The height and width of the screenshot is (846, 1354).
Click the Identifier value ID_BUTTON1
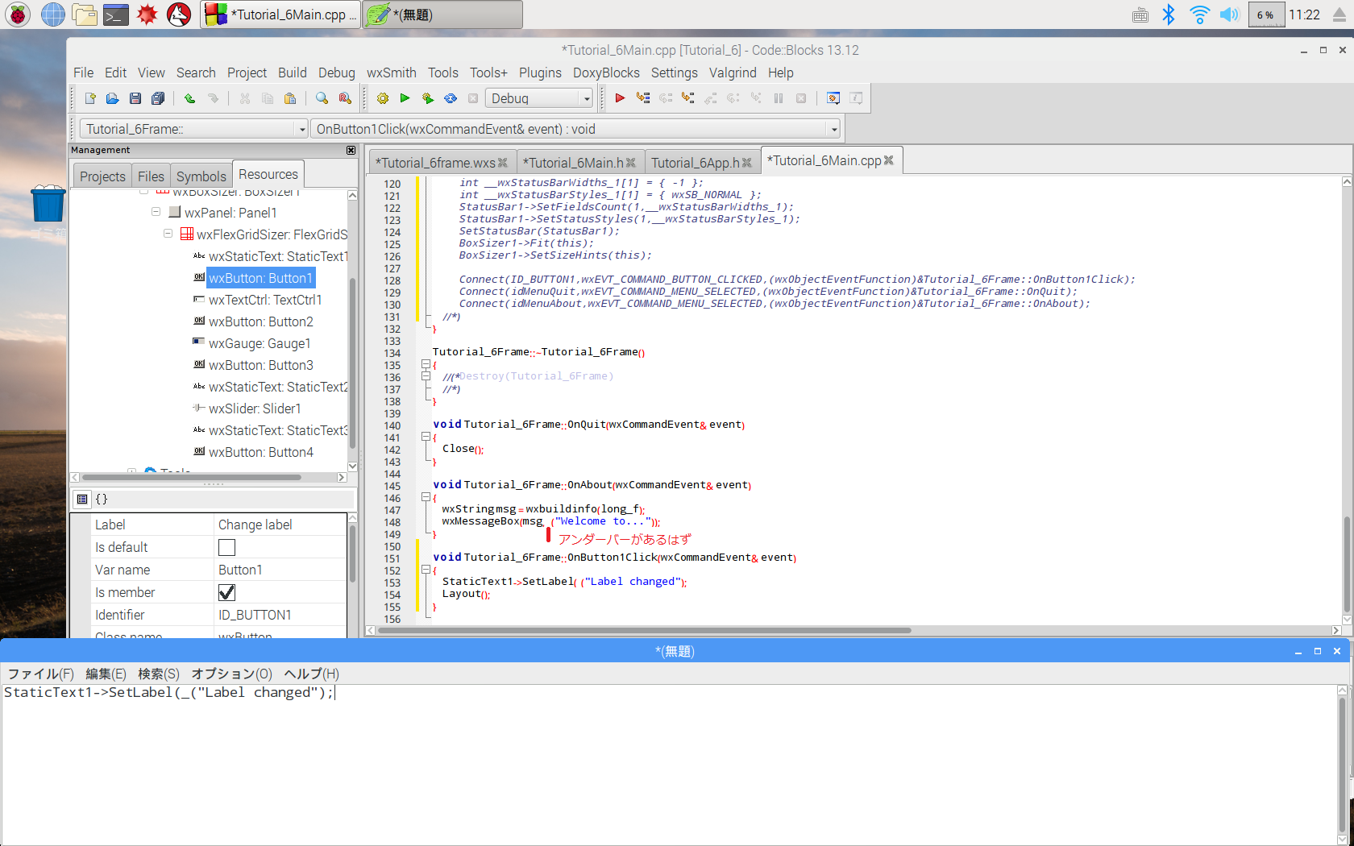pos(280,615)
